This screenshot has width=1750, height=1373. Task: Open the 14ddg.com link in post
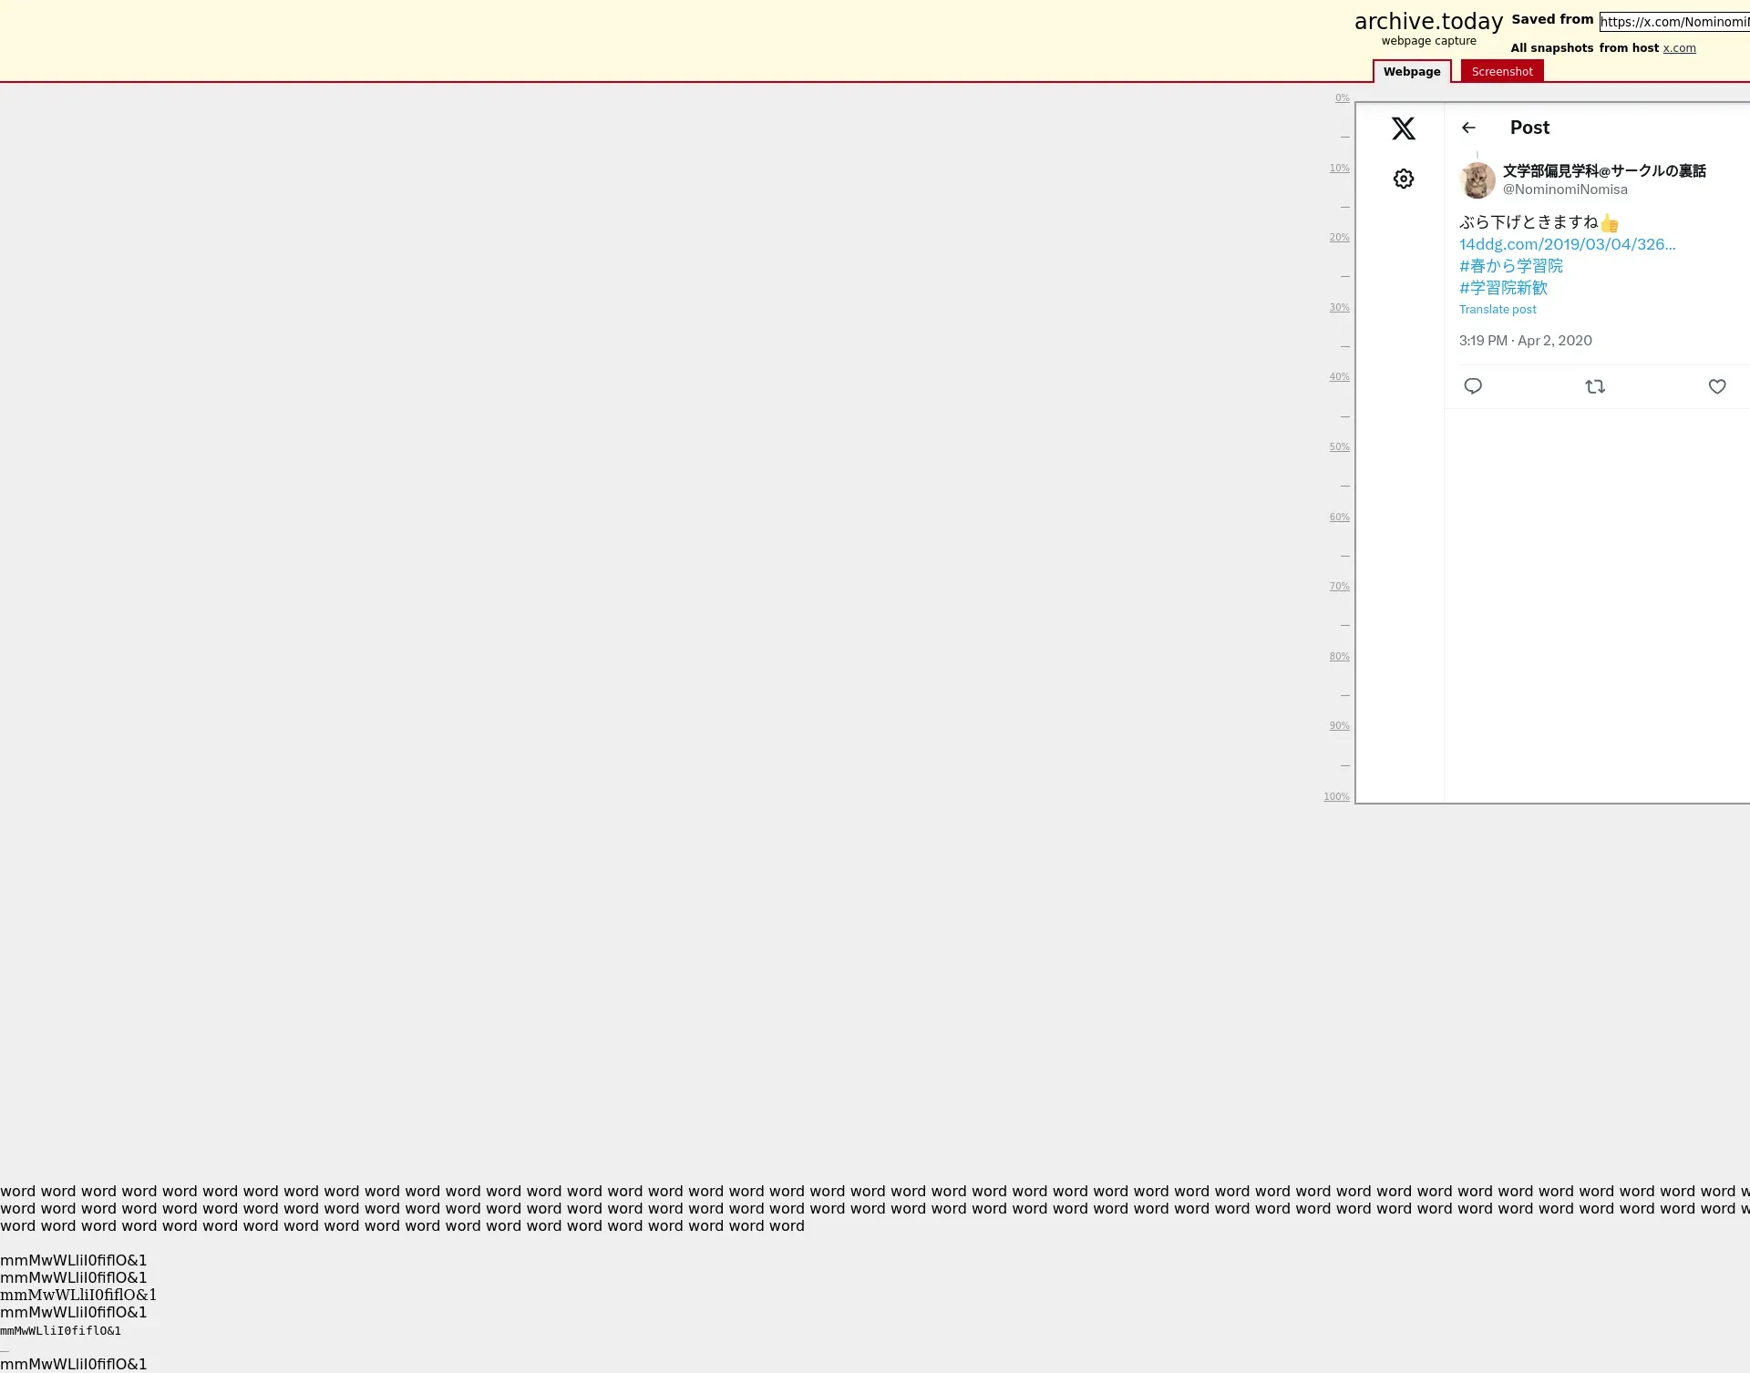tap(1566, 244)
